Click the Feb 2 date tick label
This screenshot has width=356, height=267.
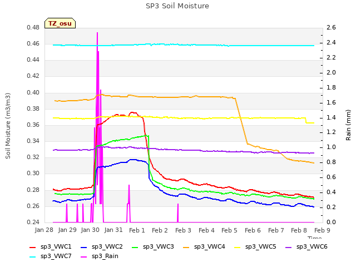pos(160,230)
